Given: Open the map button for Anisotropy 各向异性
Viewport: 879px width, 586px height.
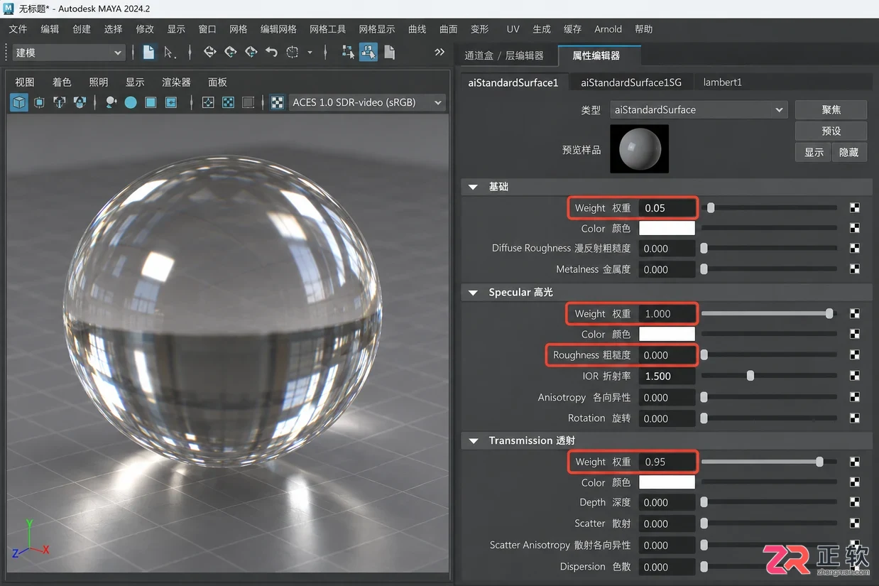Looking at the screenshot, I should pyautogui.click(x=855, y=397).
